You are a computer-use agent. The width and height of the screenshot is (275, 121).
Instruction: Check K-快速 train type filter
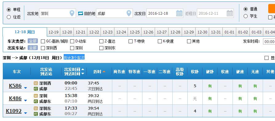point(160,41)
